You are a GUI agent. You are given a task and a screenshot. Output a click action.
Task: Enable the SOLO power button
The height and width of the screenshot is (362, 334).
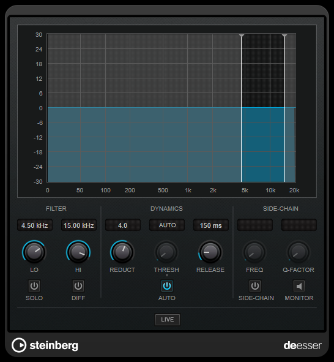tap(34, 286)
